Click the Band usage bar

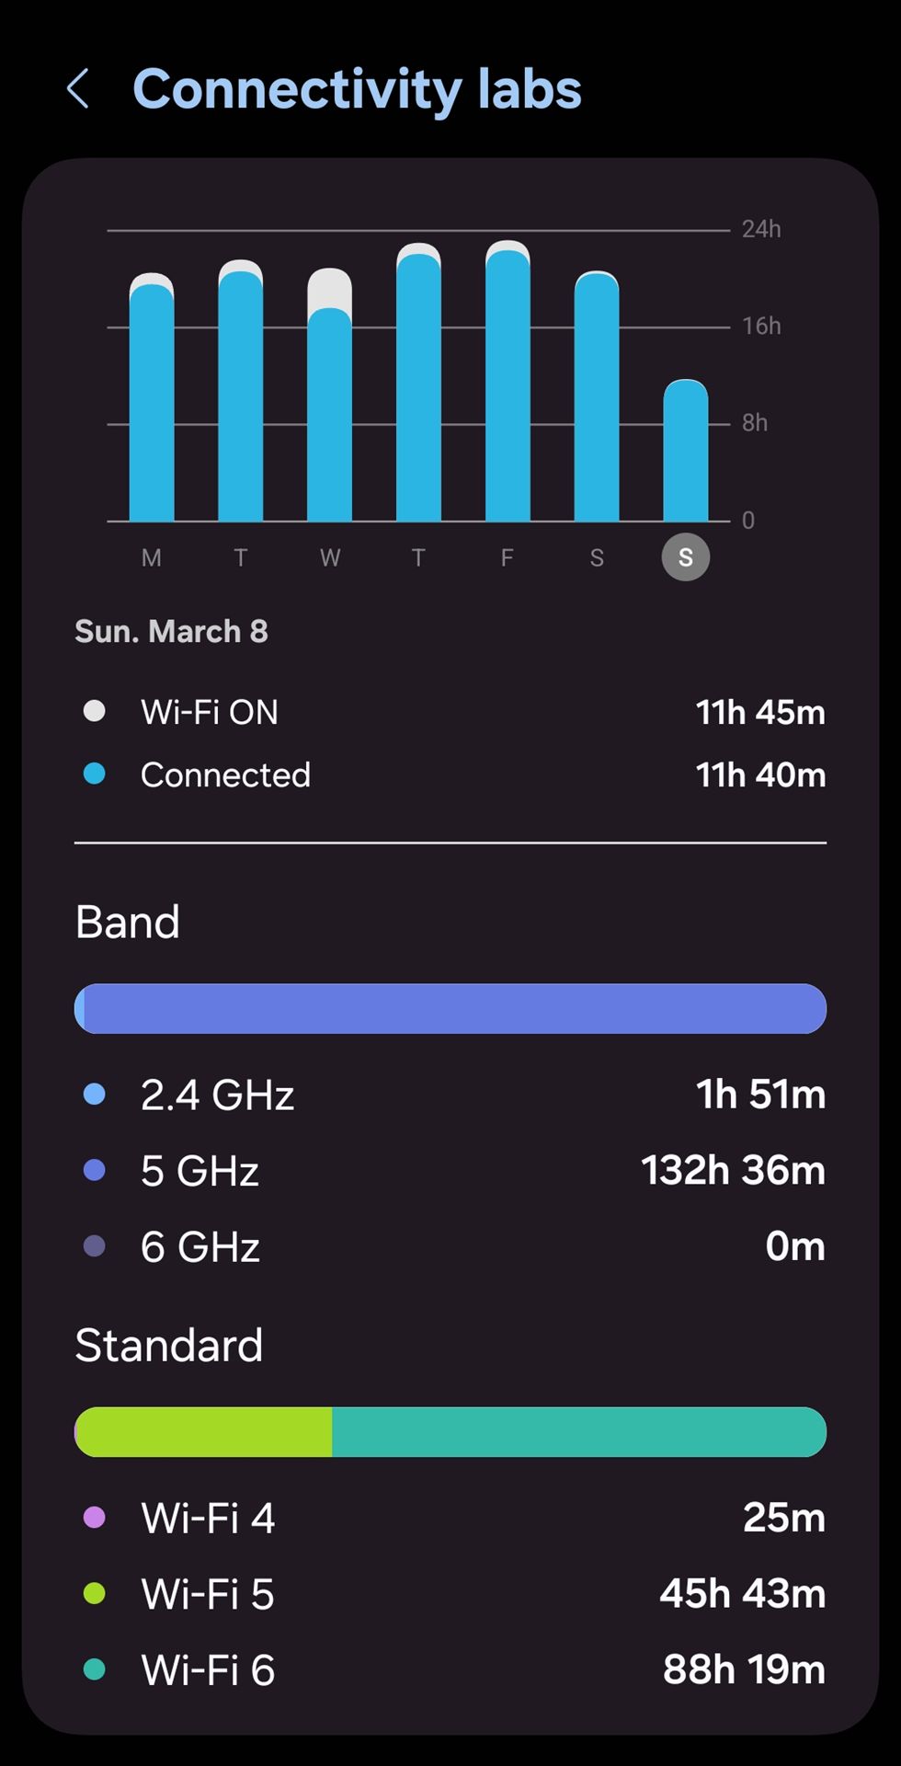450,1009
